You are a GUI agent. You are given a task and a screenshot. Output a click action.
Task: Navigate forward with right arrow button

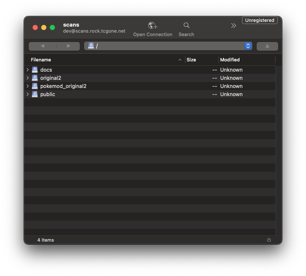68,46
